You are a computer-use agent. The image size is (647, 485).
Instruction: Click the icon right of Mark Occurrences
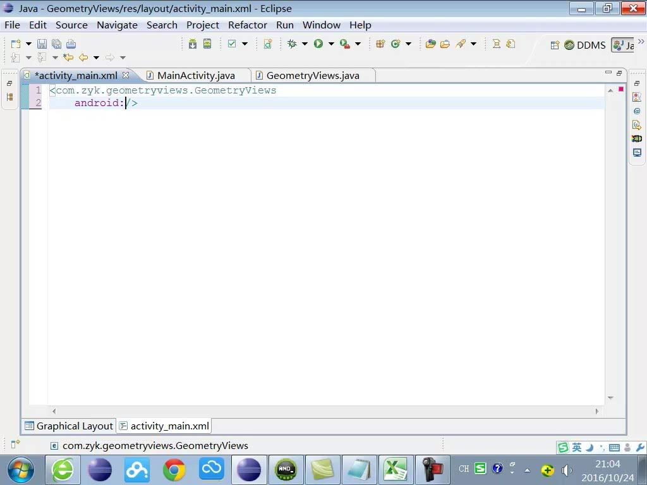tap(511, 44)
